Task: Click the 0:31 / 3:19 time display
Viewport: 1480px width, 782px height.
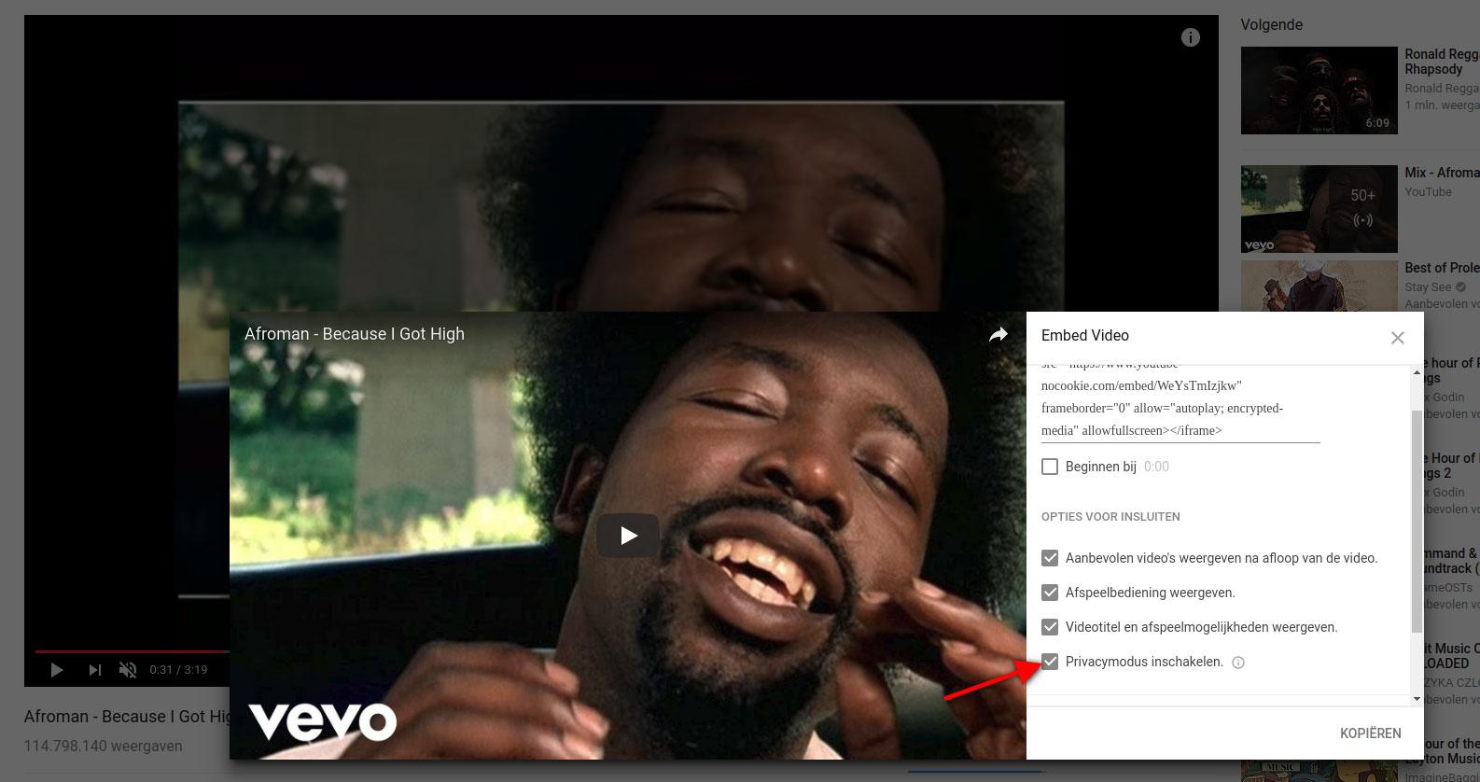Action: (178, 669)
